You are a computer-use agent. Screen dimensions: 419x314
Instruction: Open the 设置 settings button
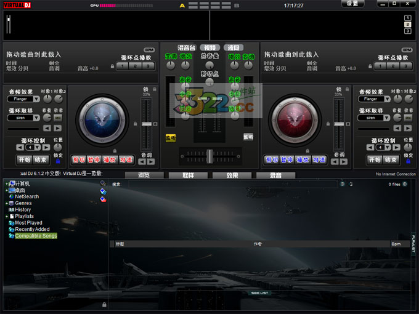[352, 4]
